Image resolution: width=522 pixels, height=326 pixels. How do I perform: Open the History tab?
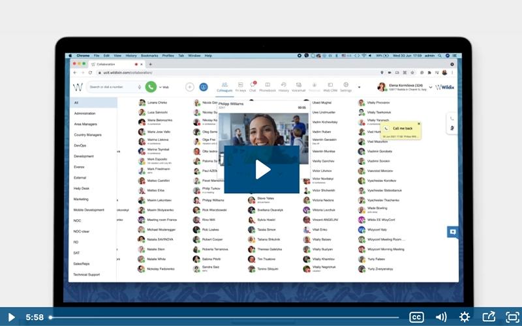point(284,87)
